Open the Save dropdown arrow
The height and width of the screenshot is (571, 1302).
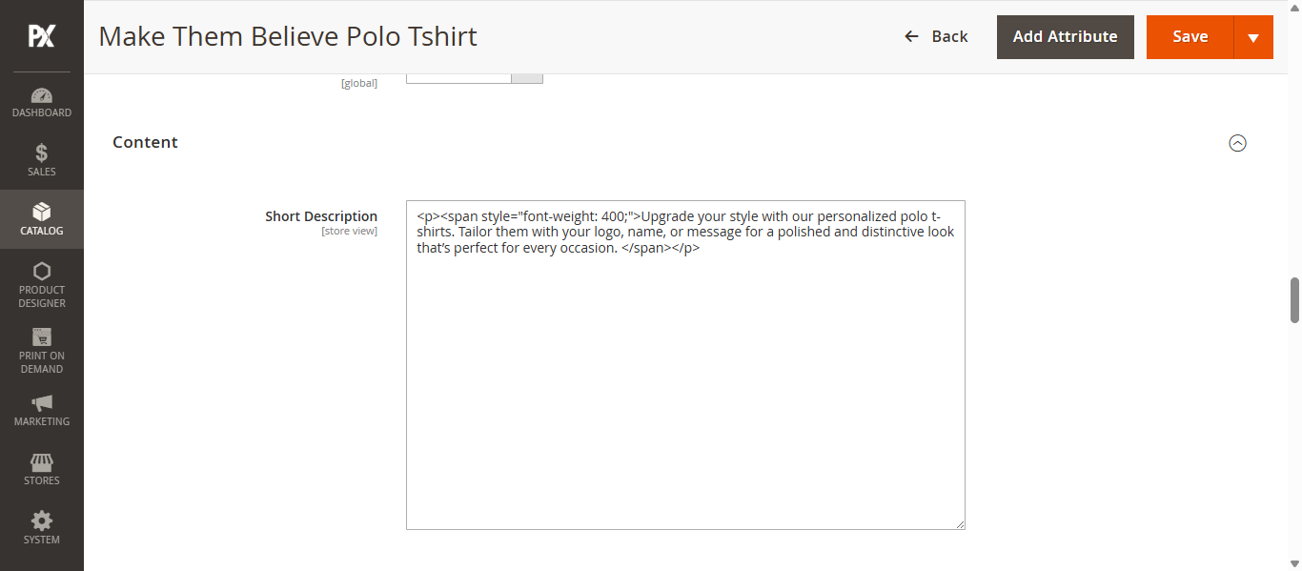click(1253, 37)
